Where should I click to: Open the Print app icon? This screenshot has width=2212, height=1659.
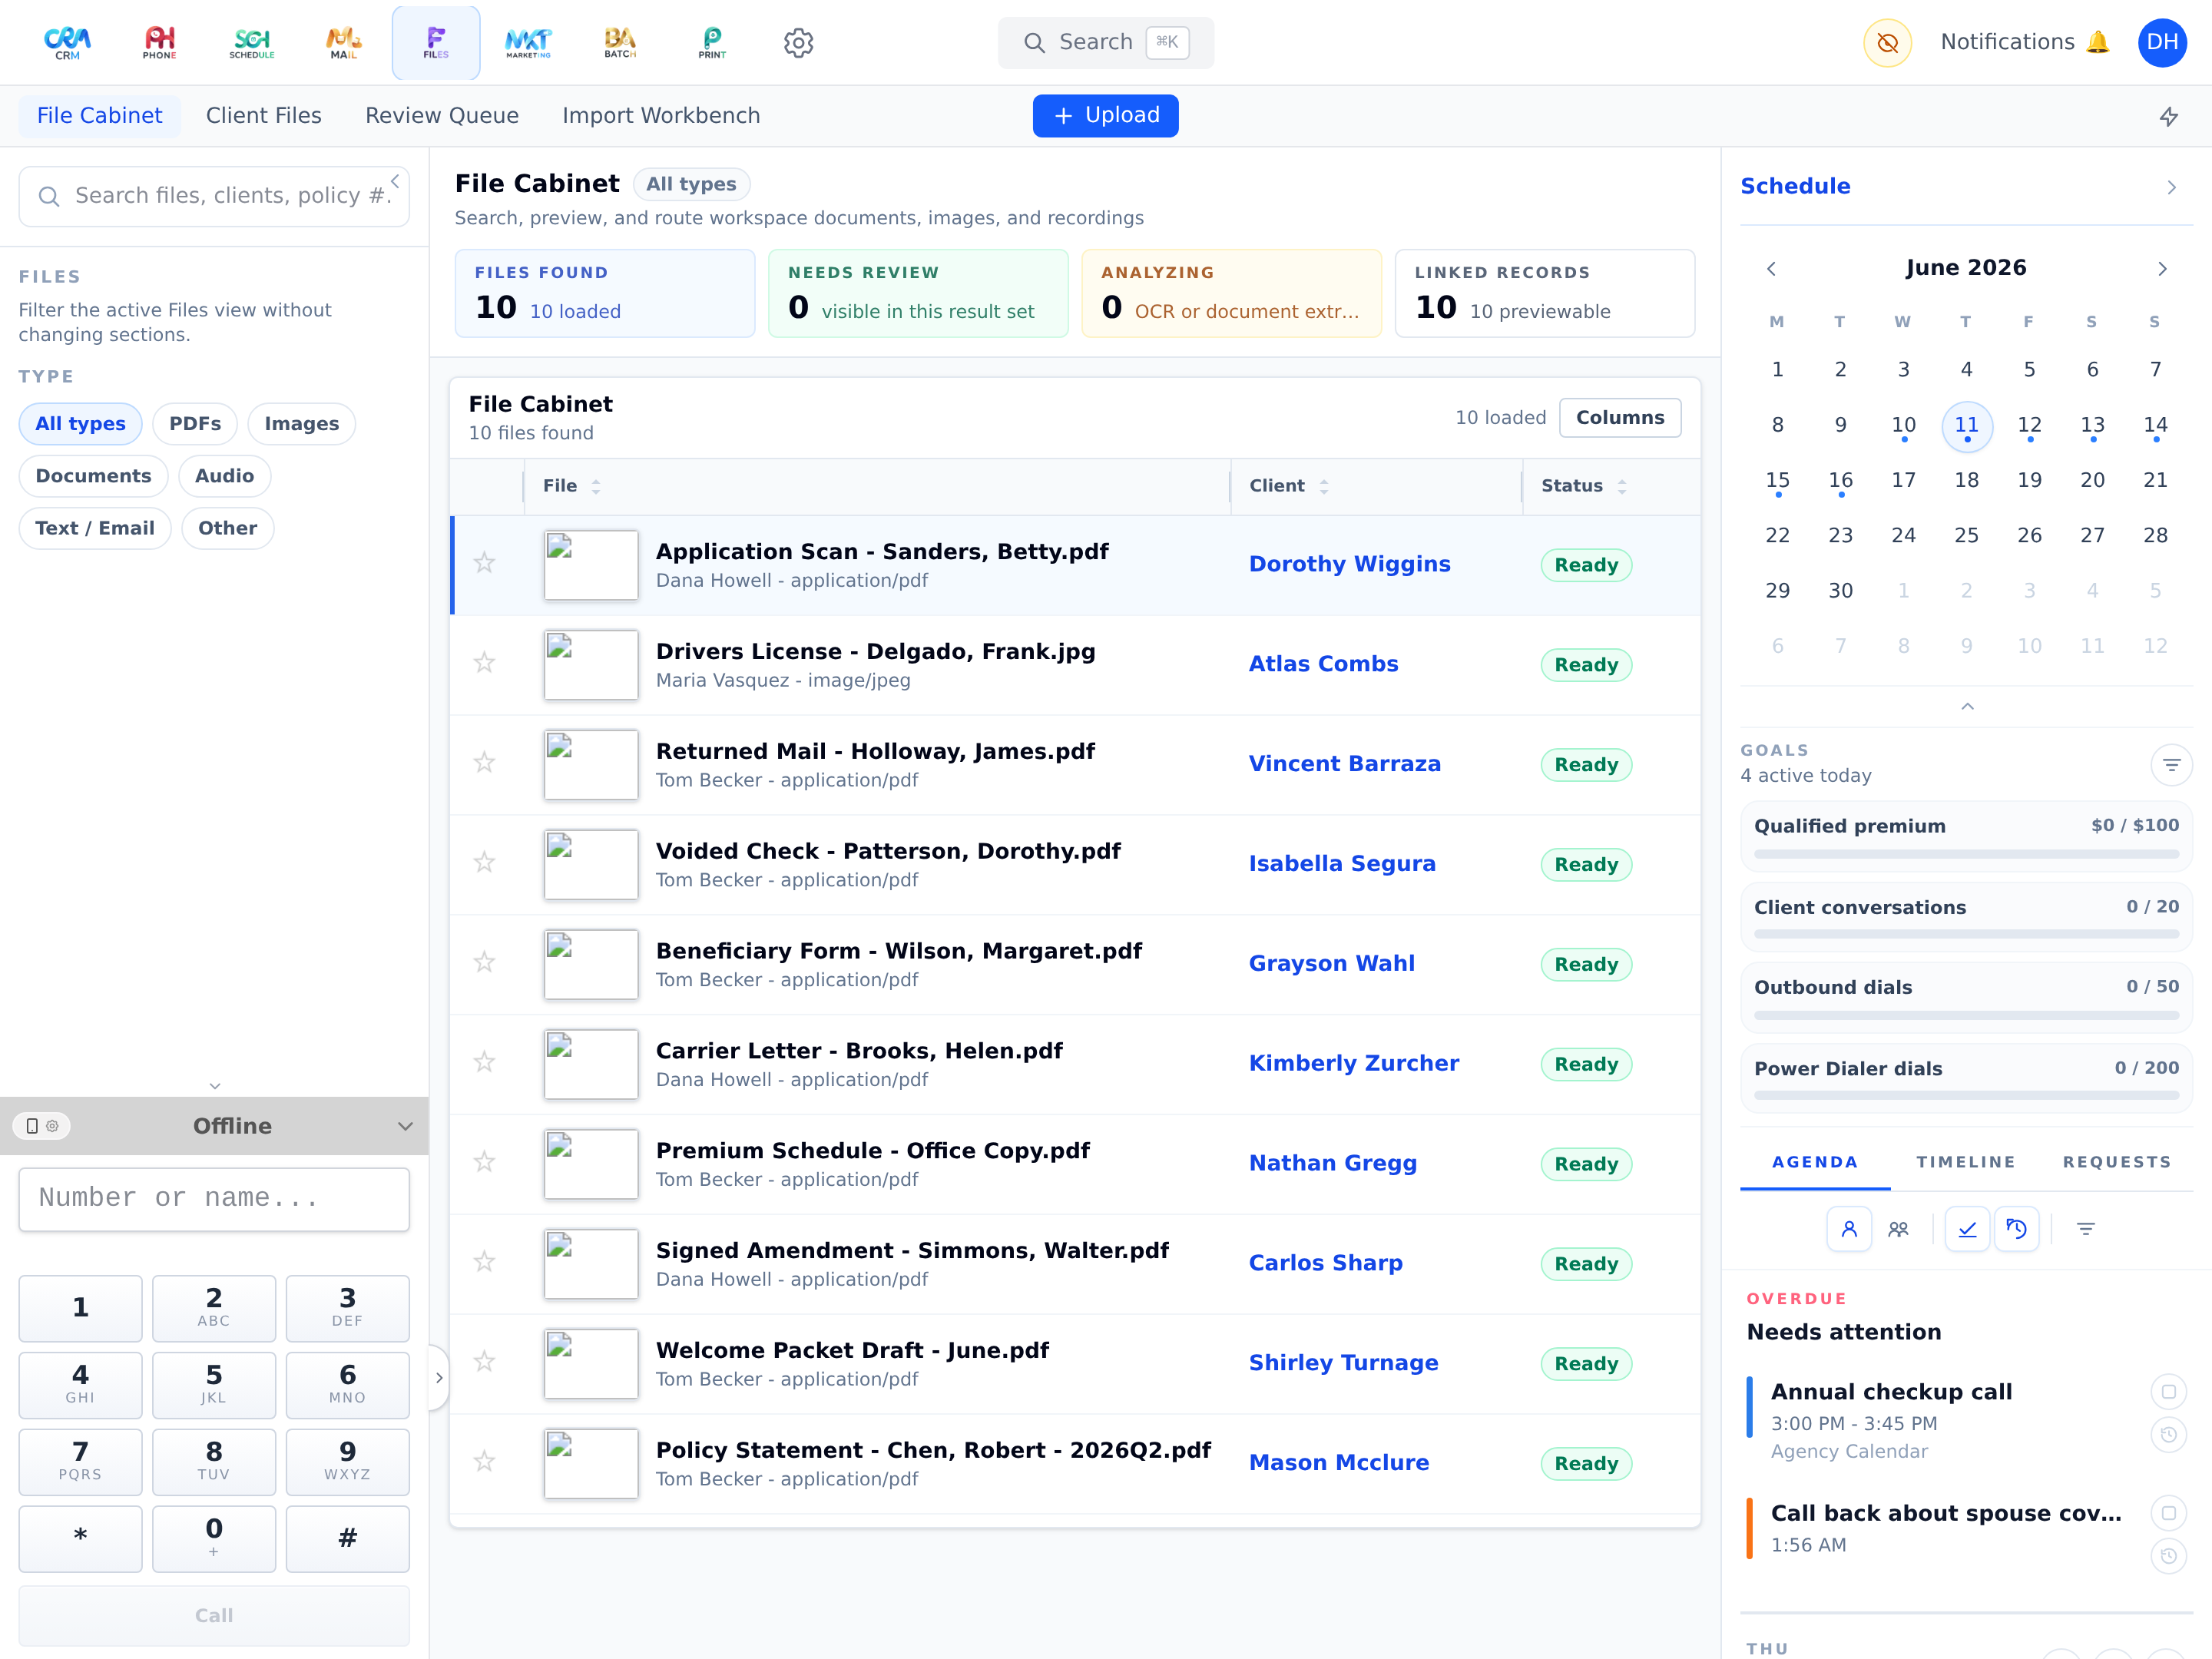[712, 42]
